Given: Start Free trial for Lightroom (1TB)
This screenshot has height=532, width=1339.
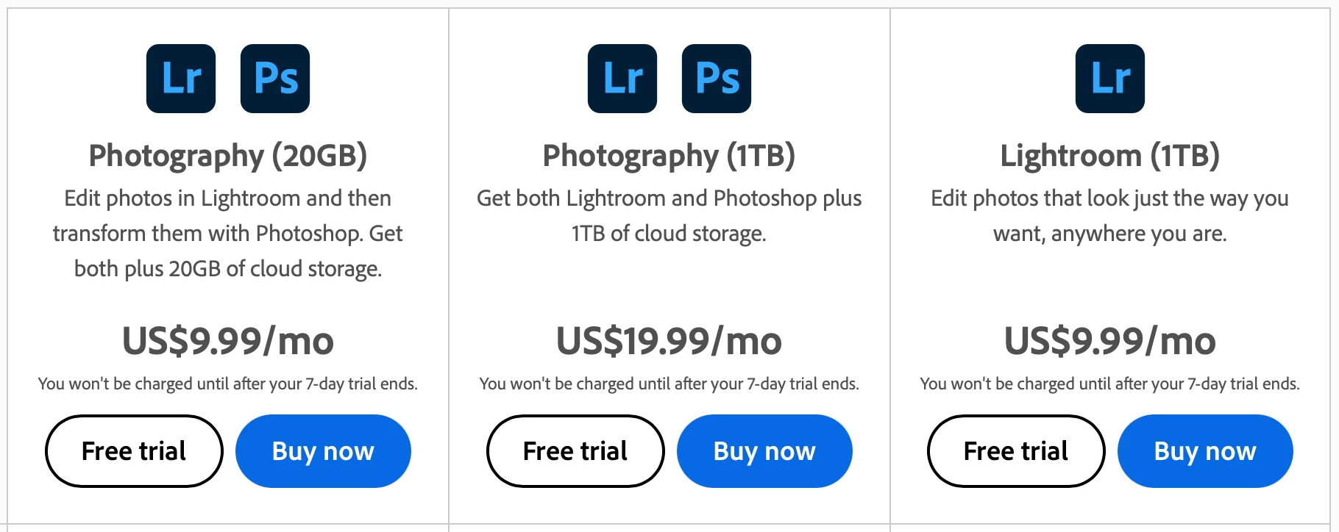Looking at the screenshot, I should click(x=1016, y=451).
